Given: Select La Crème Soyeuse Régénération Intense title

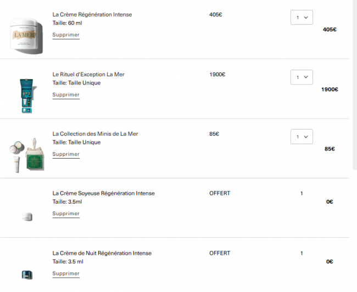Looking at the screenshot, I should point(103,193).
